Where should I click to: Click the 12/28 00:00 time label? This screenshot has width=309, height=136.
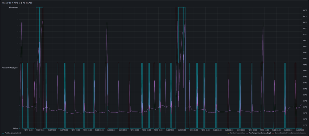click(99, 130)
